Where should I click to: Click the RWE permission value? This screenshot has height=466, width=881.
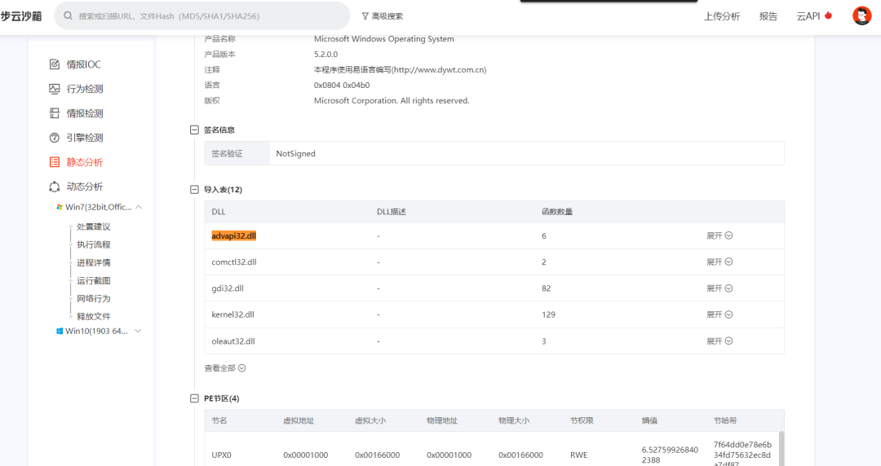point(578,455)
